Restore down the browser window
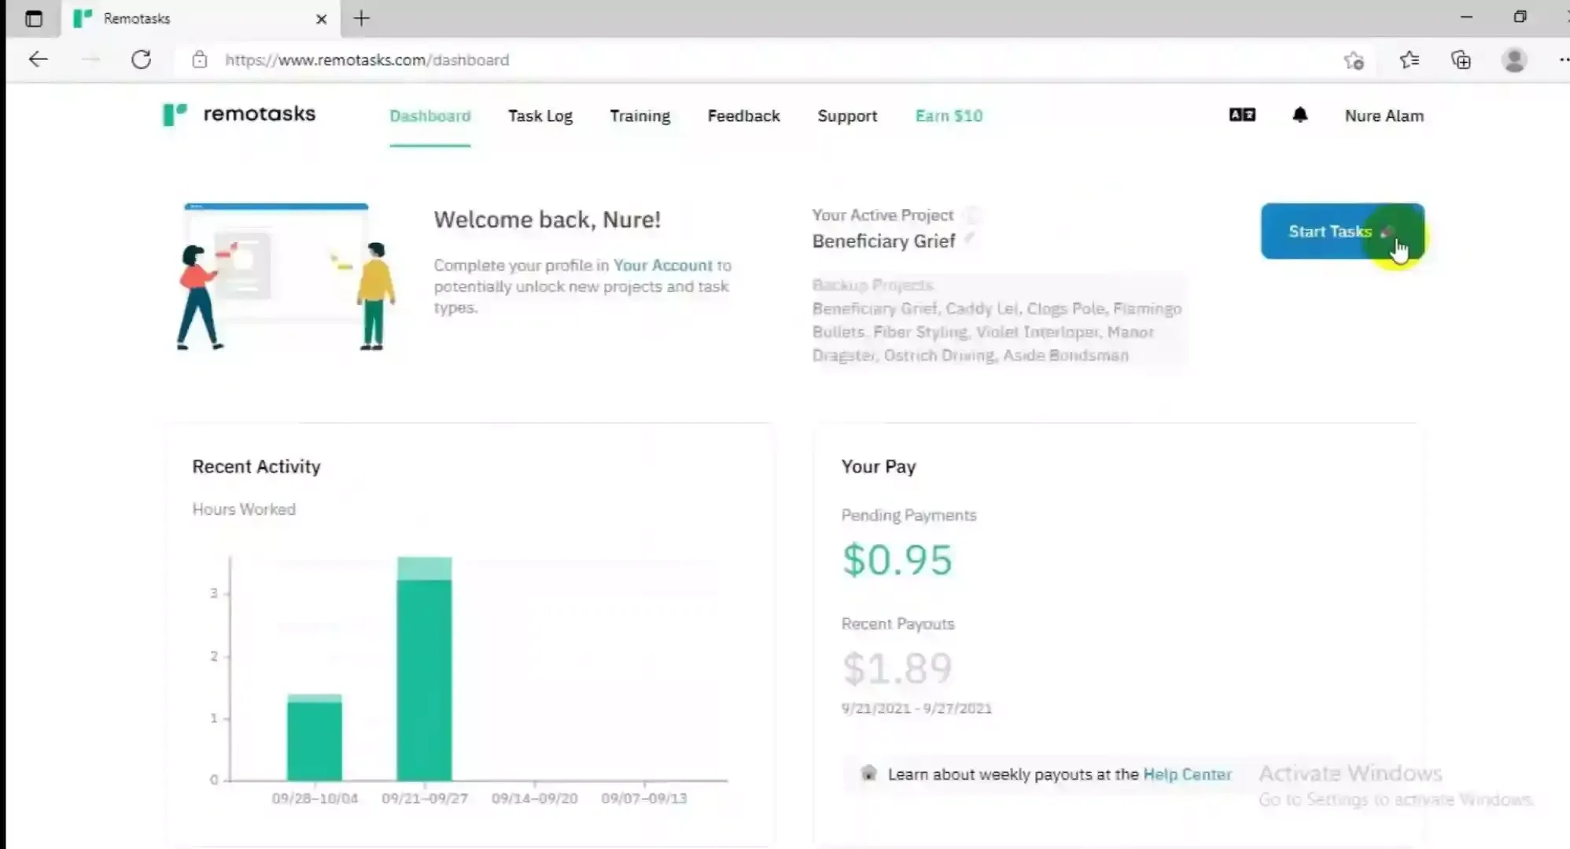 (x=1520, y=17)
